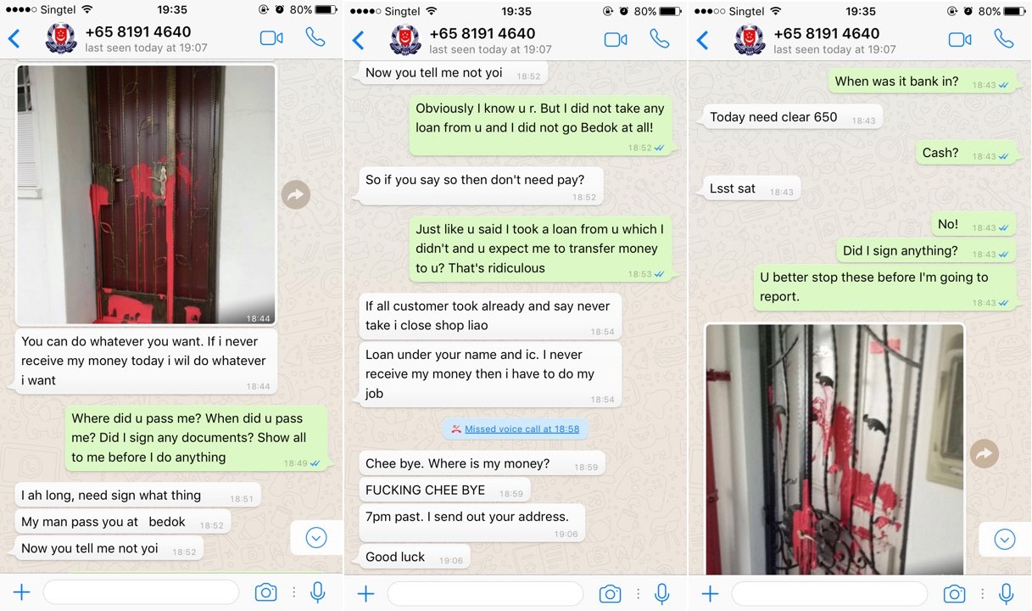The height and width of the screenshot is (611, 1032).
Task: Go back using the left screen's back arrow
Action: tap(14, 39)
